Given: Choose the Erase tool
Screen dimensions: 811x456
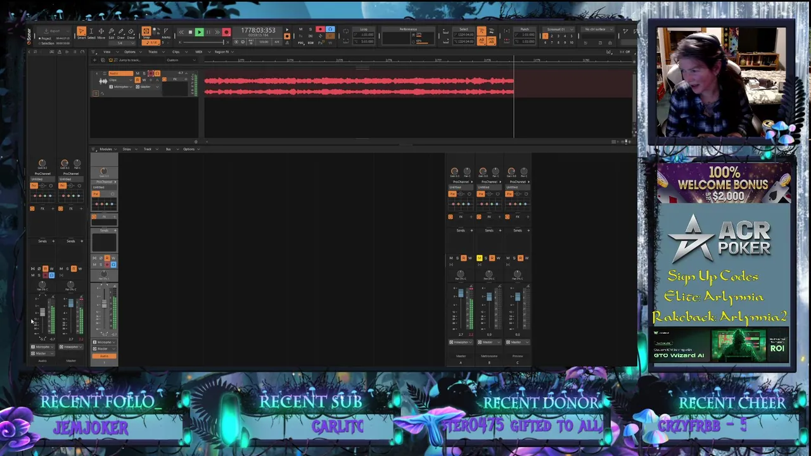Looking at the screenshot, I should (131, 32).
